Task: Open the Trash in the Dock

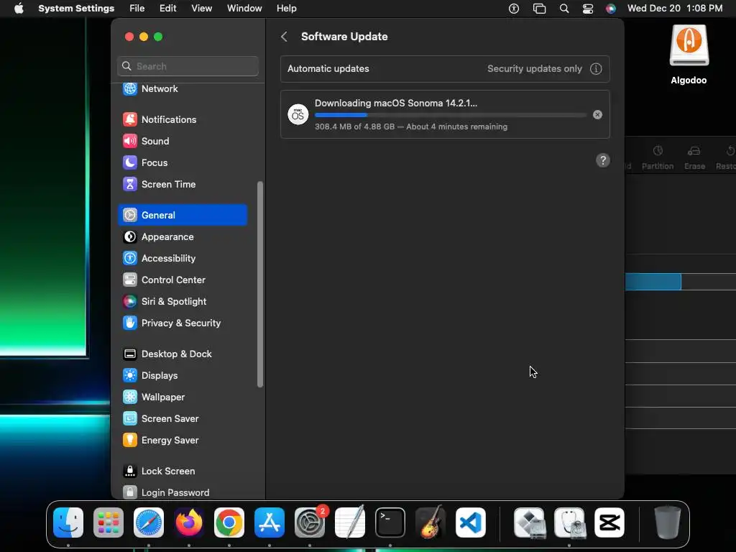Action: 667,523
